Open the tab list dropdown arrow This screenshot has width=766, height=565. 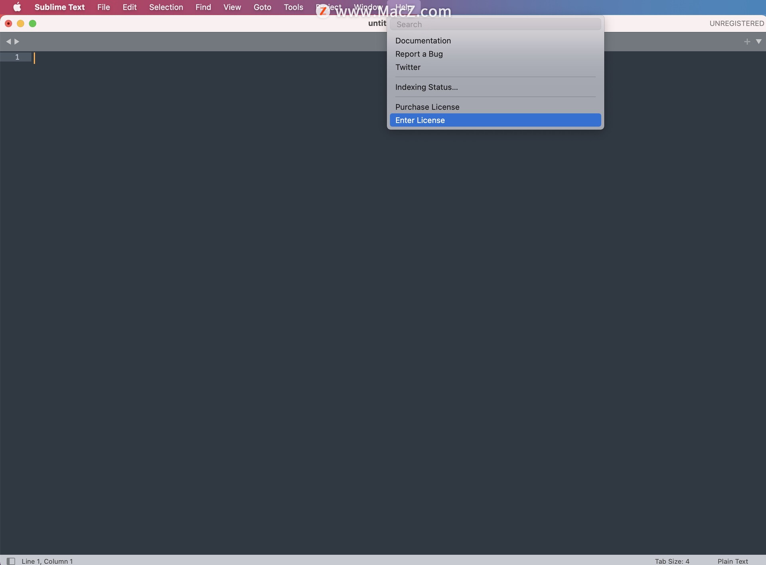759,41
